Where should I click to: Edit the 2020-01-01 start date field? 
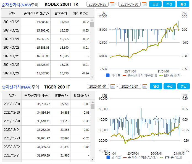[98, 86]
